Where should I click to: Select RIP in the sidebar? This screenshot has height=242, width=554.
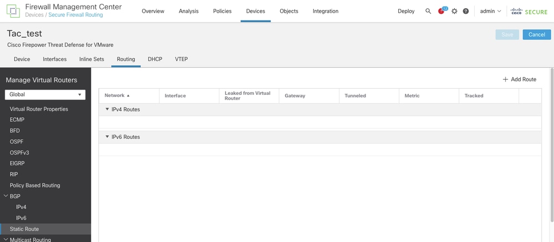click(14, 174)
